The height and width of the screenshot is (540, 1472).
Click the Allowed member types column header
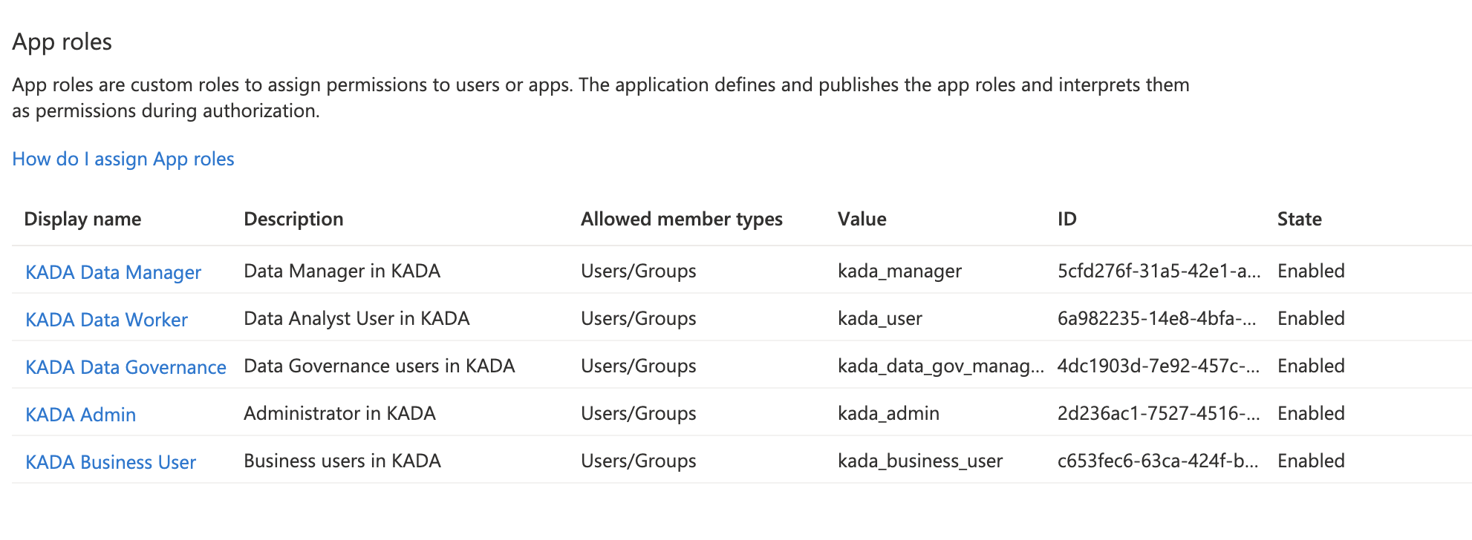[x=681, y=220]
